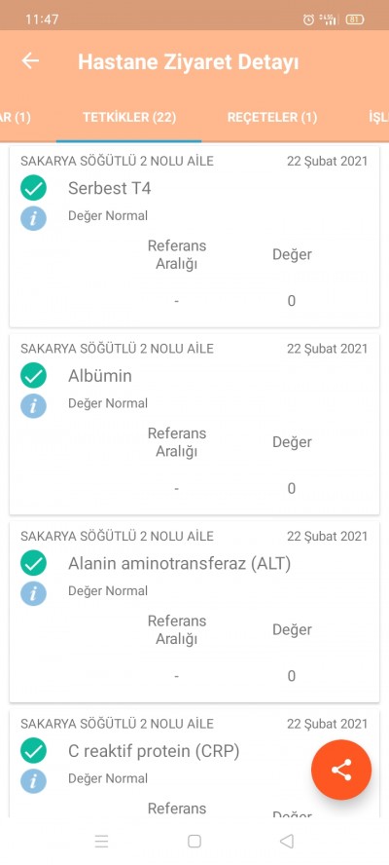The height and width of the screenshot is (865, 389).
Task: Open info icon for C reaktif protein
Action: coord(34,780)
